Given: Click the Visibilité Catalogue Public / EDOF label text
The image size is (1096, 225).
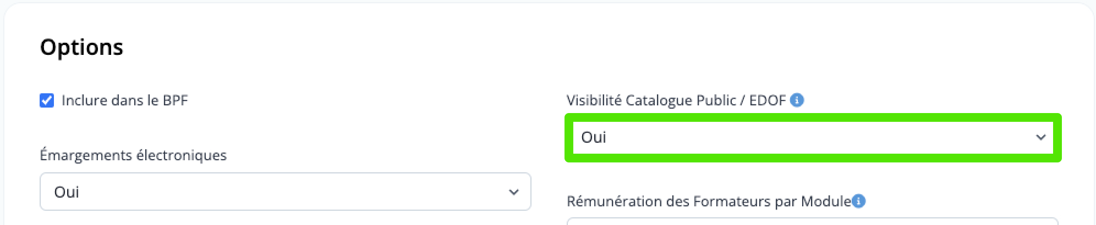Looking at the screenshot, I should (676, 100).
